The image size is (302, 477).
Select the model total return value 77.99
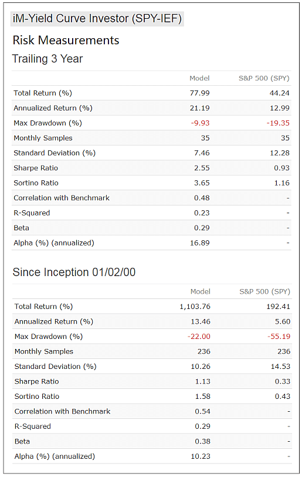coord(199,93)
